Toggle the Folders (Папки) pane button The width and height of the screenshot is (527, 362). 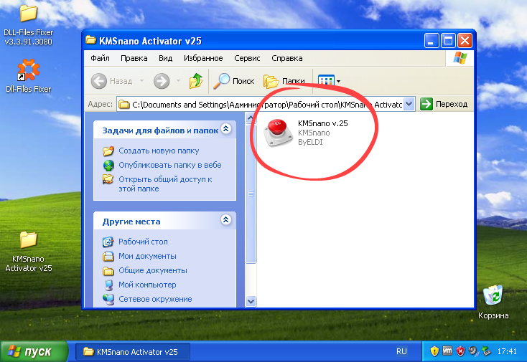pyautogui.click(x=284, y=81)
